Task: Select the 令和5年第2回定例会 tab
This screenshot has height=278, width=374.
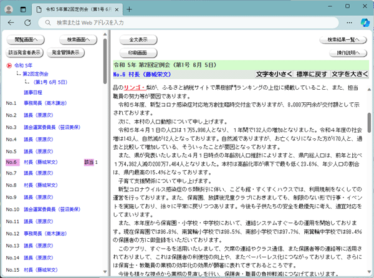Action: tap(77, 9)
